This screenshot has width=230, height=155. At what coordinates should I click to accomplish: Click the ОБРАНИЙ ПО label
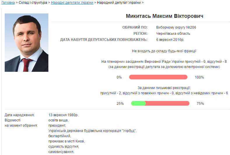coord(135,27)
